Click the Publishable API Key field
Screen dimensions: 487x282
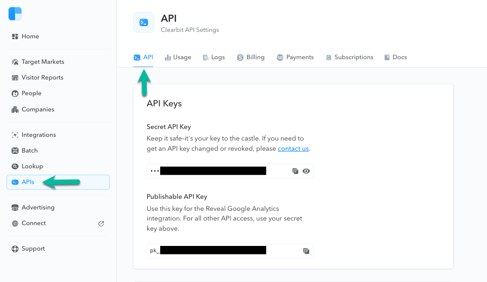(x=230, y=251)
